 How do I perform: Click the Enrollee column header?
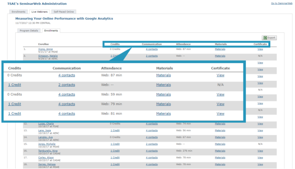pyautogui.click(x=43, y=44)
